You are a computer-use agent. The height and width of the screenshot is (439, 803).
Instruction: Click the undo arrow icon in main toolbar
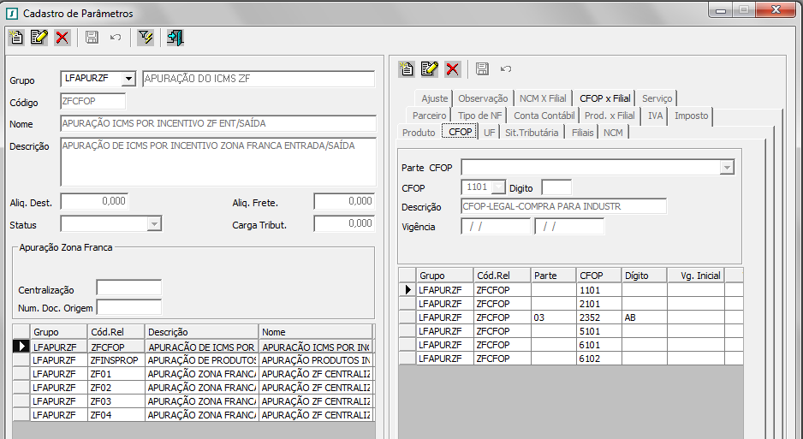point(116,37)
